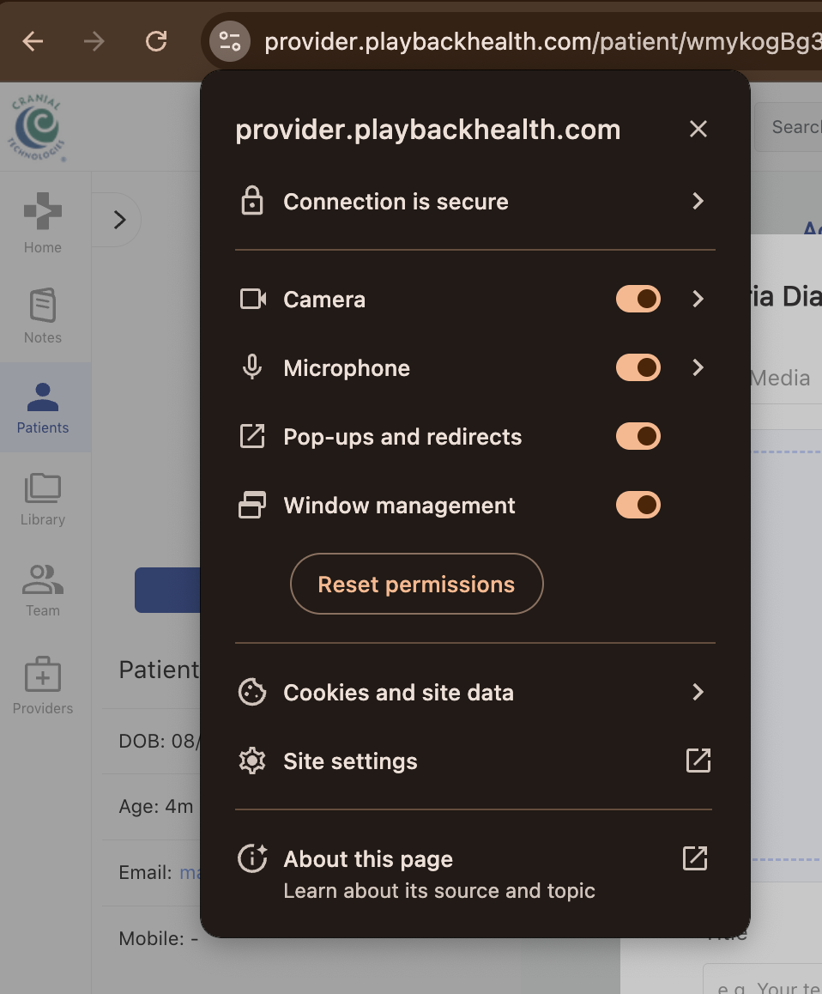
Task: Click 'Learn about its source and topic' text
Action: [x=439, y=891]
